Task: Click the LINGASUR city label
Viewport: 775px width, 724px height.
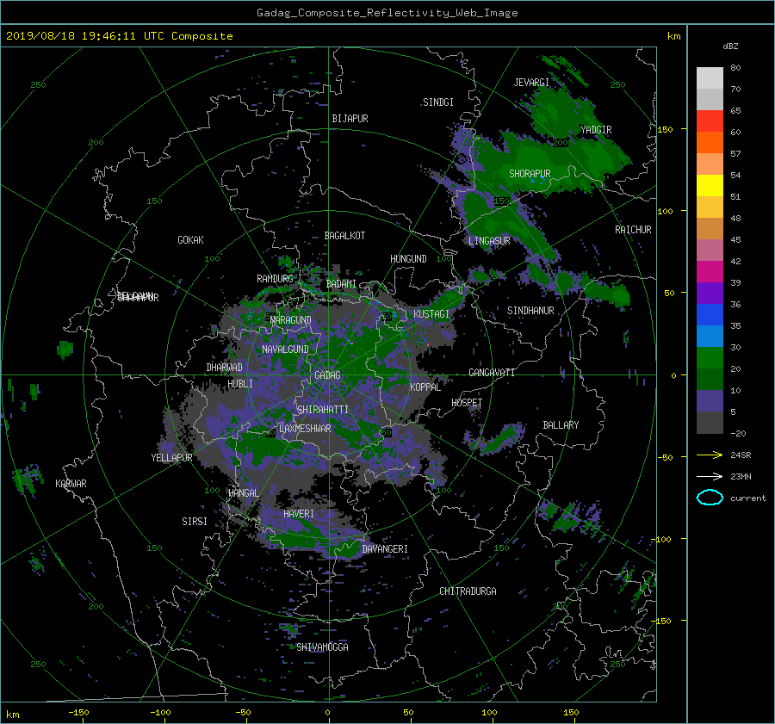Action: pos(489,241)
